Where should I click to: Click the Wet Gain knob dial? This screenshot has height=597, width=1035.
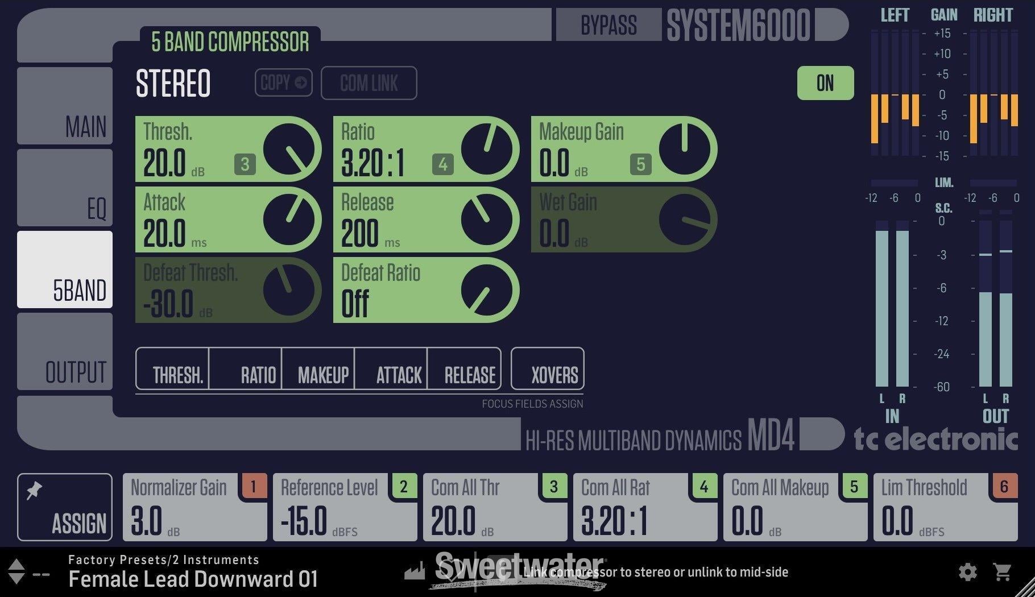click(x=684, y=220)
